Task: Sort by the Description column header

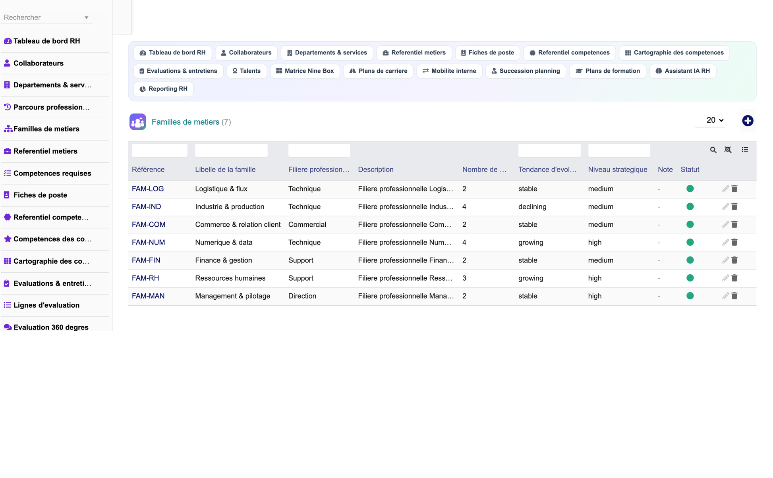Action: coord(376,170)
